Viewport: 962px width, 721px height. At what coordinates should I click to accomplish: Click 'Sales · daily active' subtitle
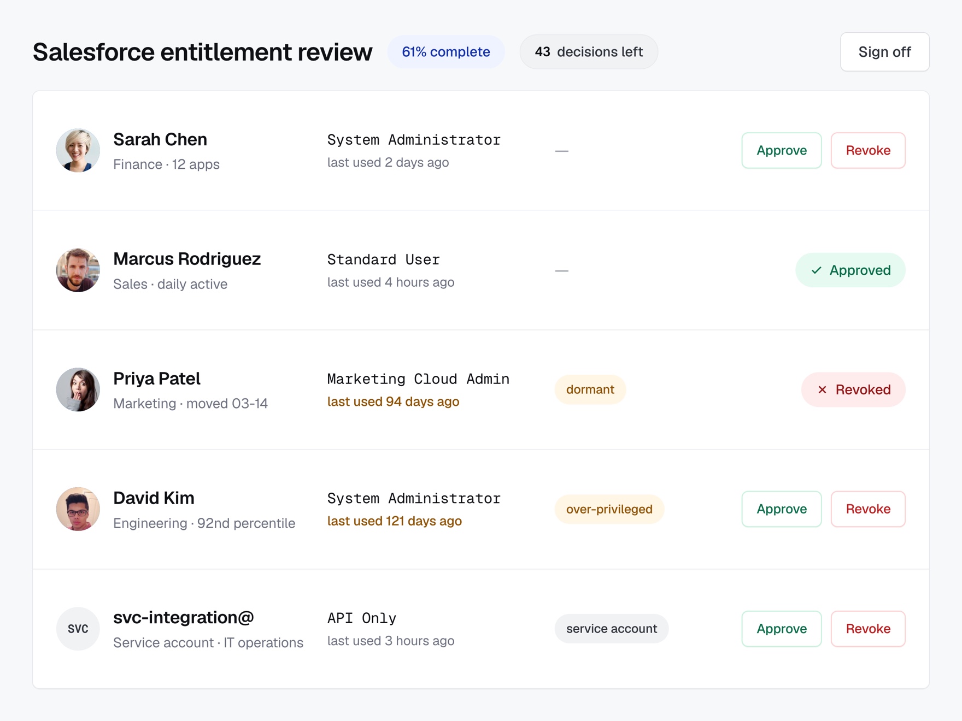tap(170, 284)
